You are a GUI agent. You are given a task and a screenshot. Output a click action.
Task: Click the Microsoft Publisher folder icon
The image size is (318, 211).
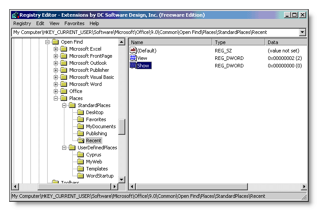(64, 70)
